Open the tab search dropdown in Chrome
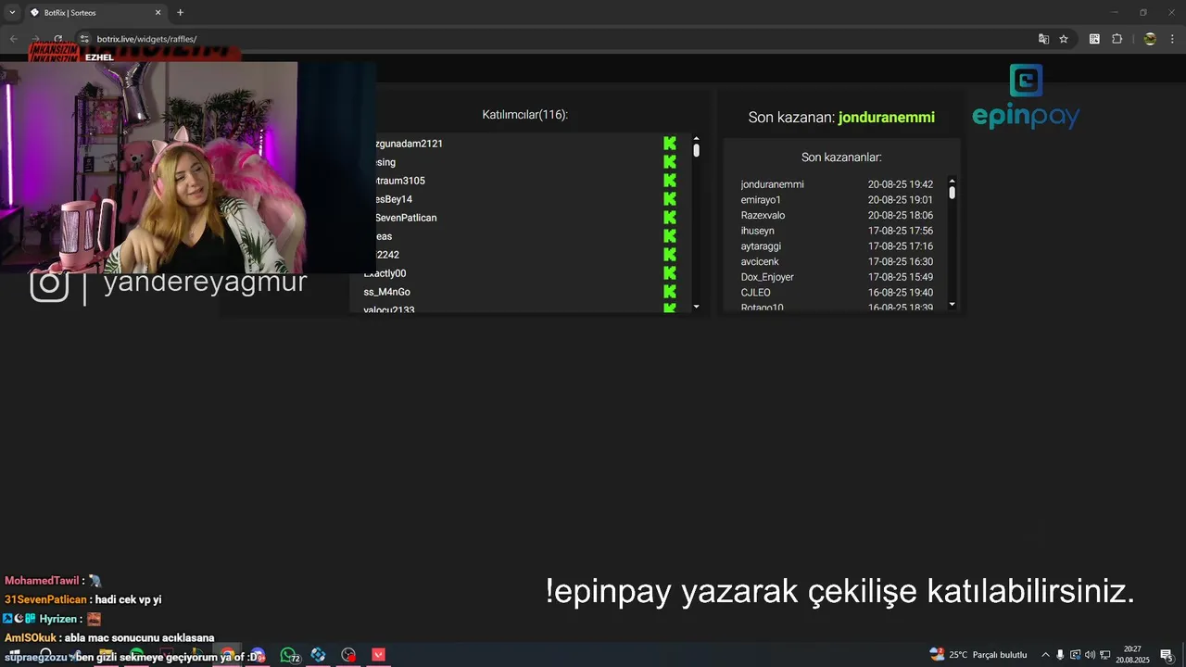Image resolution: width=1186 pixels, height=667 pixels. 12,12
